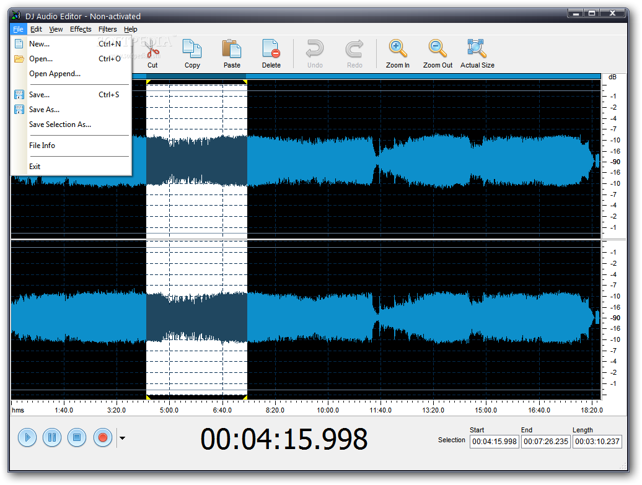Open the File menu
642x485 pixels.
18,29
